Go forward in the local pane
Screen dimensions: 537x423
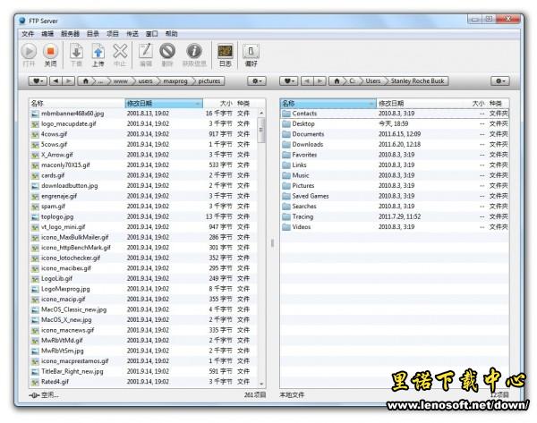[320, 81]
